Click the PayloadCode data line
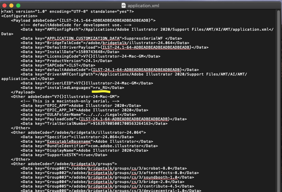The image size is (282, 192). click(x=104, y=119)
